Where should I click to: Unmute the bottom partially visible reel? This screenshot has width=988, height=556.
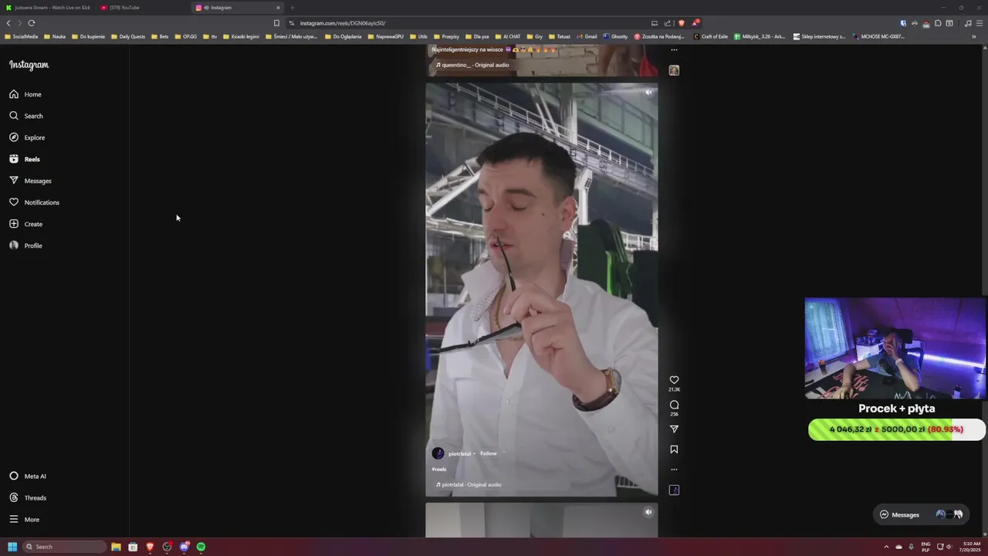pos(648,512)
